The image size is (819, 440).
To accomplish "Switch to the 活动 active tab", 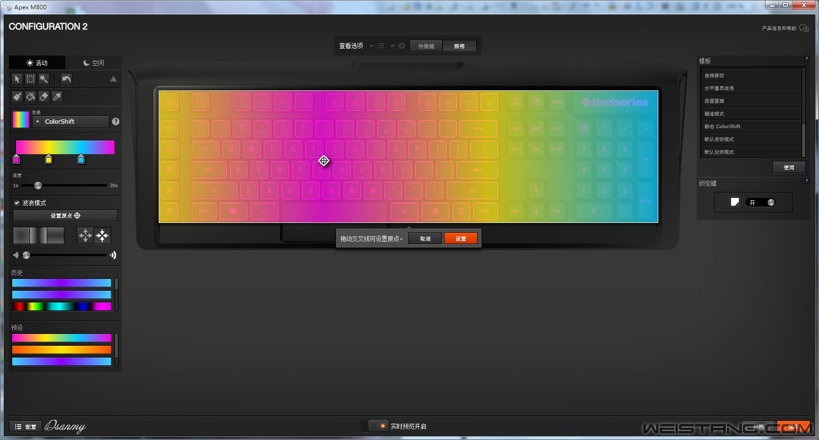I will click(x=37, y=63).
